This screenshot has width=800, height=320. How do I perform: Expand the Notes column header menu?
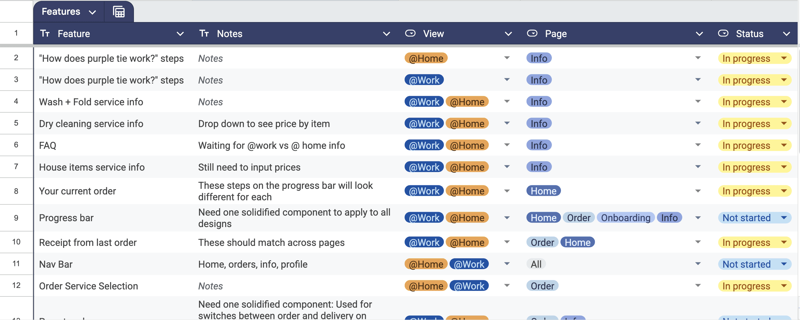(386, 34)
